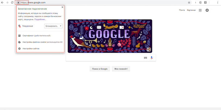
Task: Open Настройки сайтов
Action: pos(31,48)
